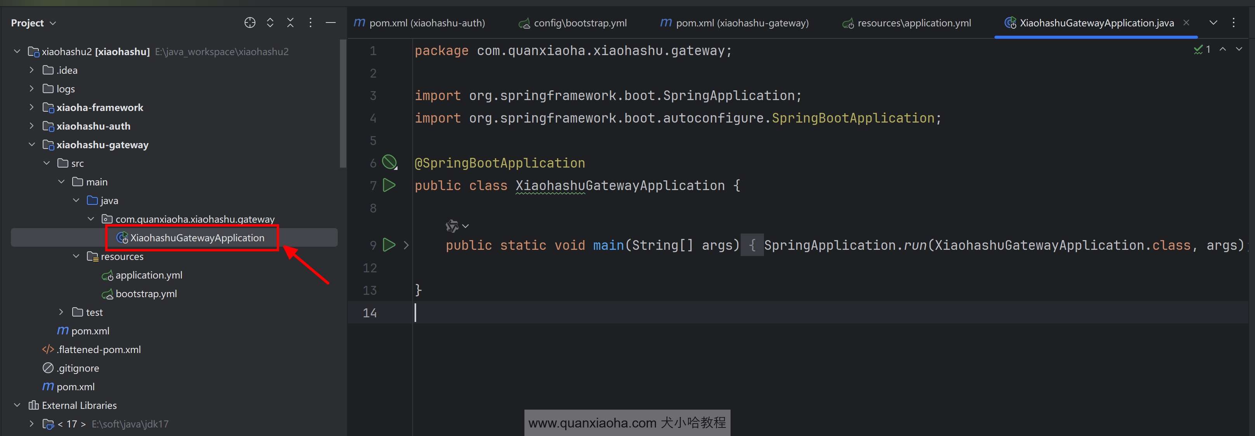Click run gutter icon beside class declaration
Screen dimensions: 1255x436
[389, 185]
